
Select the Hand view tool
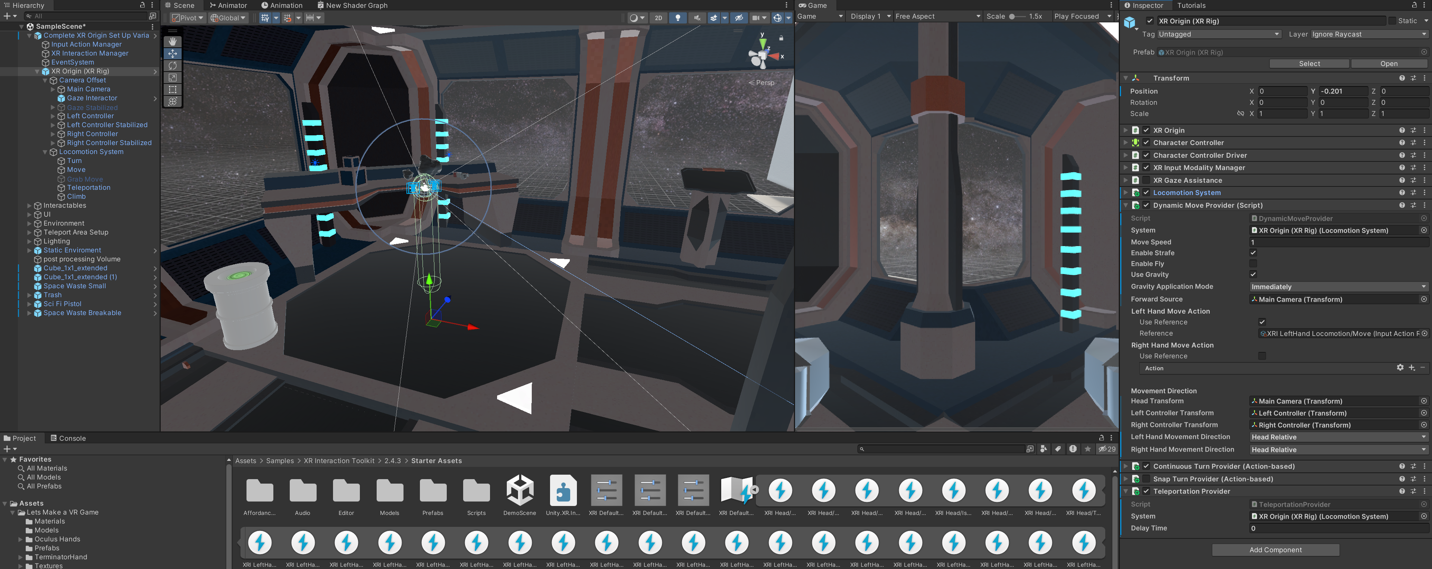(x=172, y=42)
